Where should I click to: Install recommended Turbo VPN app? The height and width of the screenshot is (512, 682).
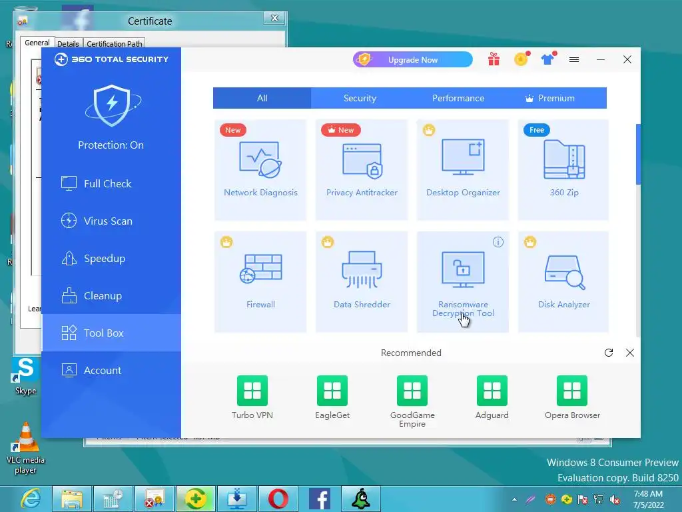pos(252,397)
